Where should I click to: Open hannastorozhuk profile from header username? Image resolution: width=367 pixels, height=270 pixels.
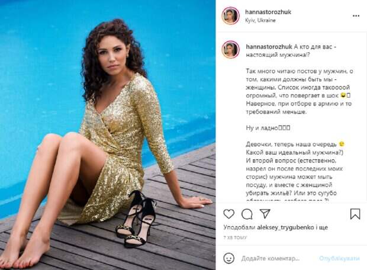point(268,12)
